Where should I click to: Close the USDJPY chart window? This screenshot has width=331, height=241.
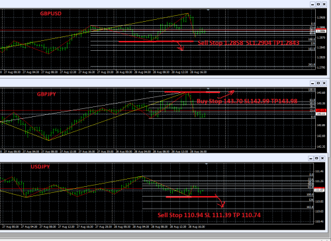[322, 158]
